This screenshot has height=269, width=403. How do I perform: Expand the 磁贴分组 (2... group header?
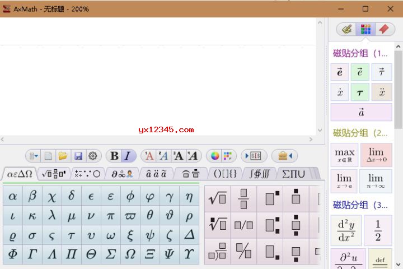360,133
